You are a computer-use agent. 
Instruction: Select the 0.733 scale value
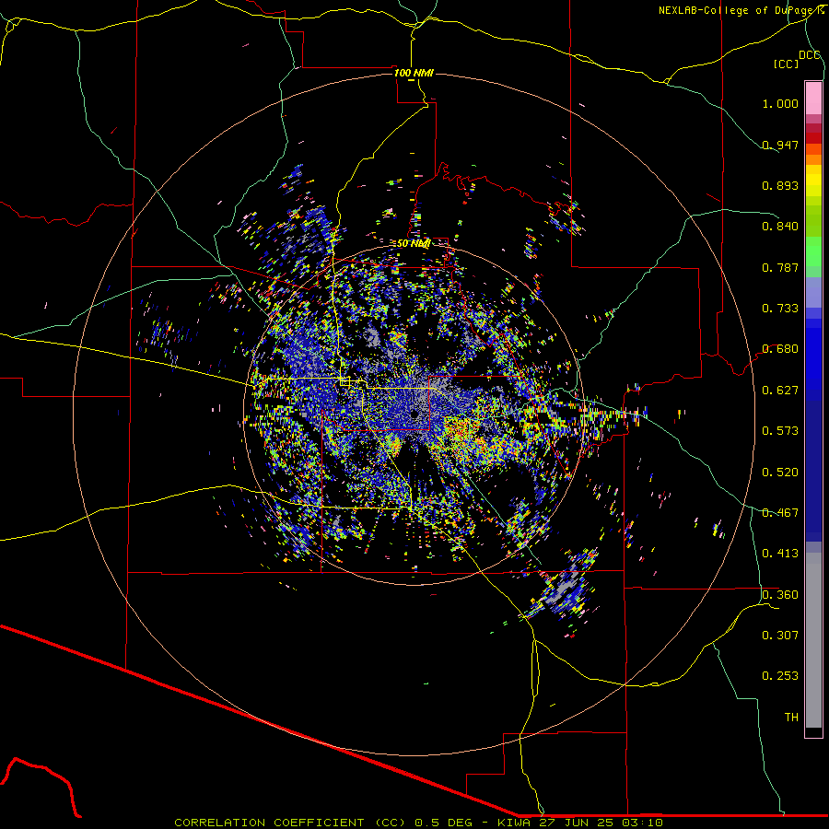coord(780,309)
